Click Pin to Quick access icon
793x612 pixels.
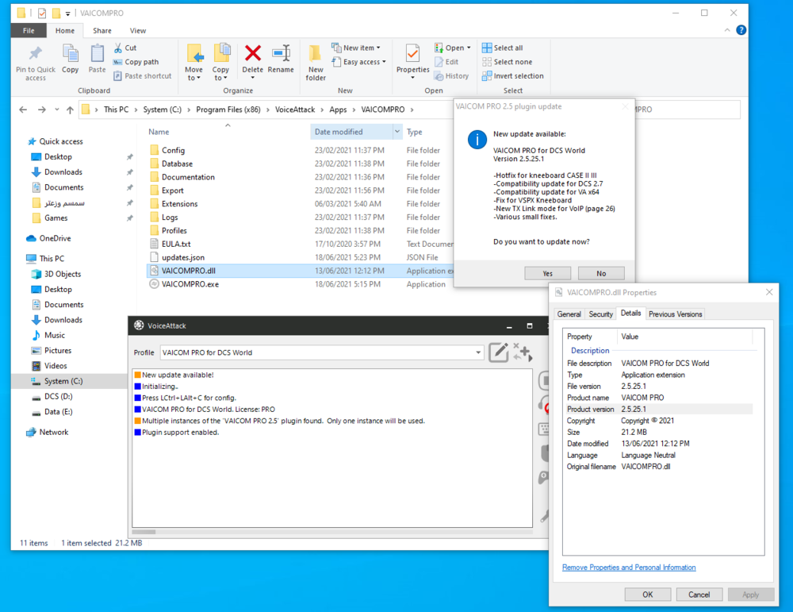[x=36, y=53]
